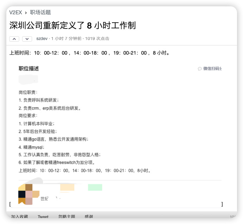Click the 感谢 link
The image size is (243, 224).
point(89,216)
